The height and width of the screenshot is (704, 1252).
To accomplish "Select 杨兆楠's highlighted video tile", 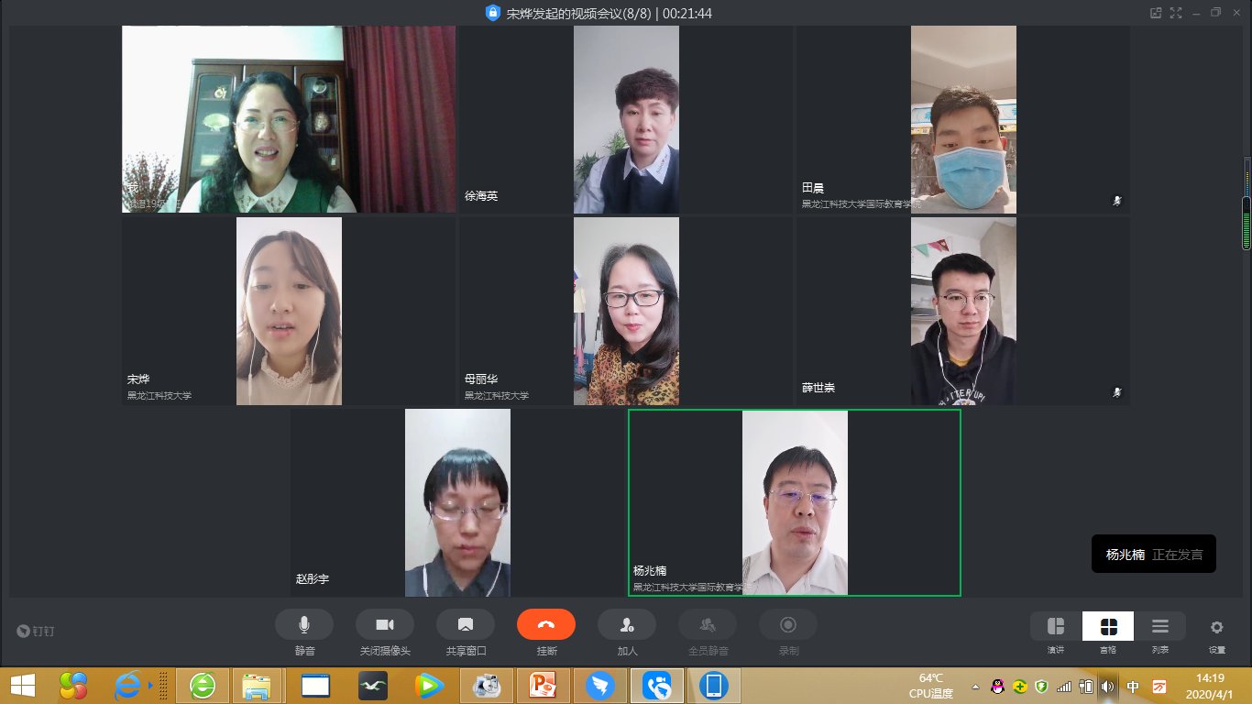I will (794, 502).
